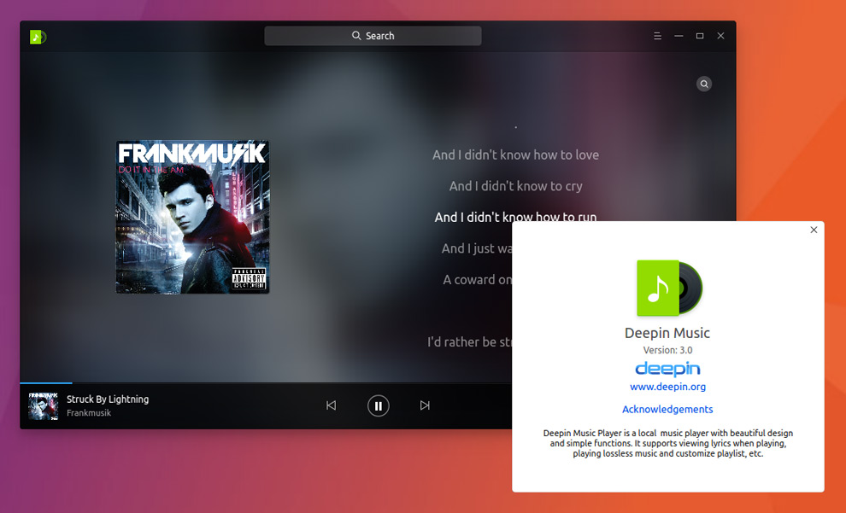846x513 pixels.
Task: Click the Search field in the title bar
Action: point(373,36)
